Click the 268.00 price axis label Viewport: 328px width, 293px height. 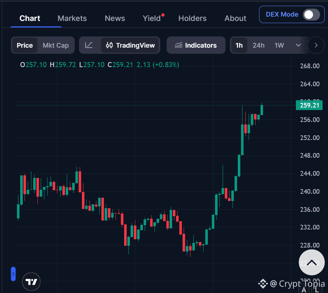[x=310, y=66]
